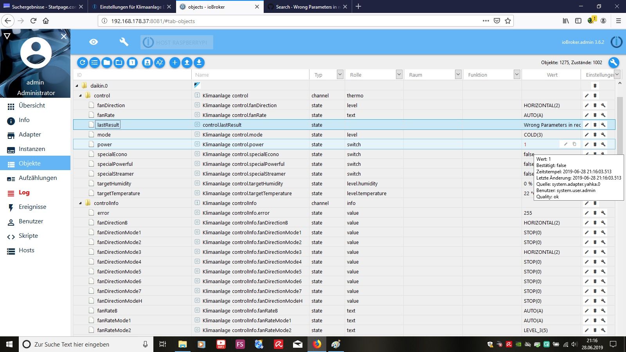Click the refresh objects tree icon

(82, 62)
